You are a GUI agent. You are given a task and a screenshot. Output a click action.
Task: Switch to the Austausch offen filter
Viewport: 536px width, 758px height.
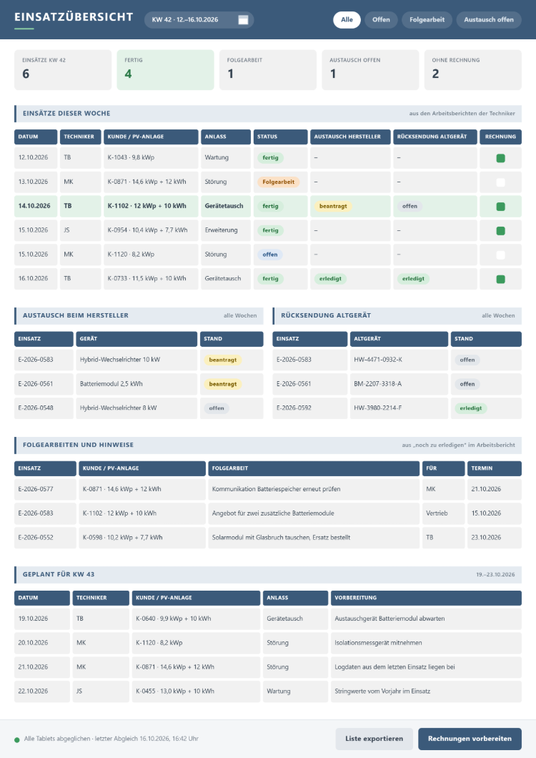(x=489, y=20)
